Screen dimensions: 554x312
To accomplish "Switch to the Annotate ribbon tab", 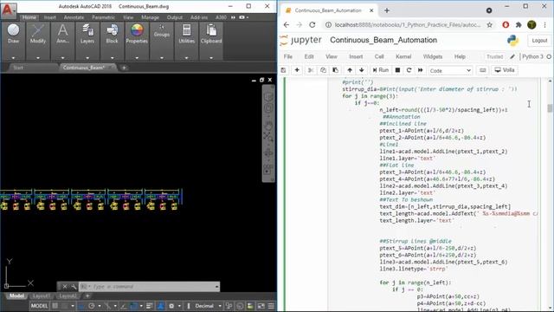I will (74, 17).
